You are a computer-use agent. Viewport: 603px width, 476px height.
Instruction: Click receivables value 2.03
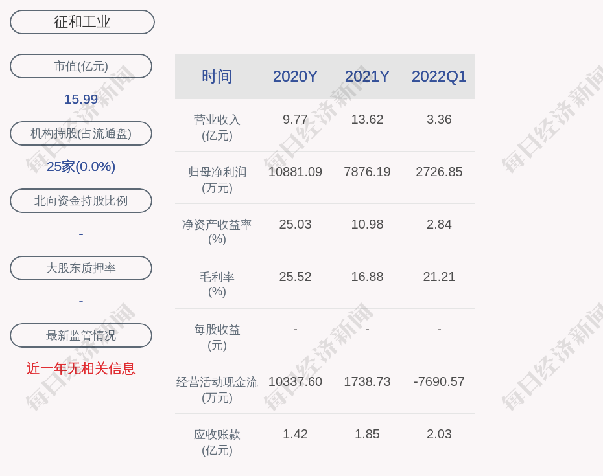click(439, 434)
